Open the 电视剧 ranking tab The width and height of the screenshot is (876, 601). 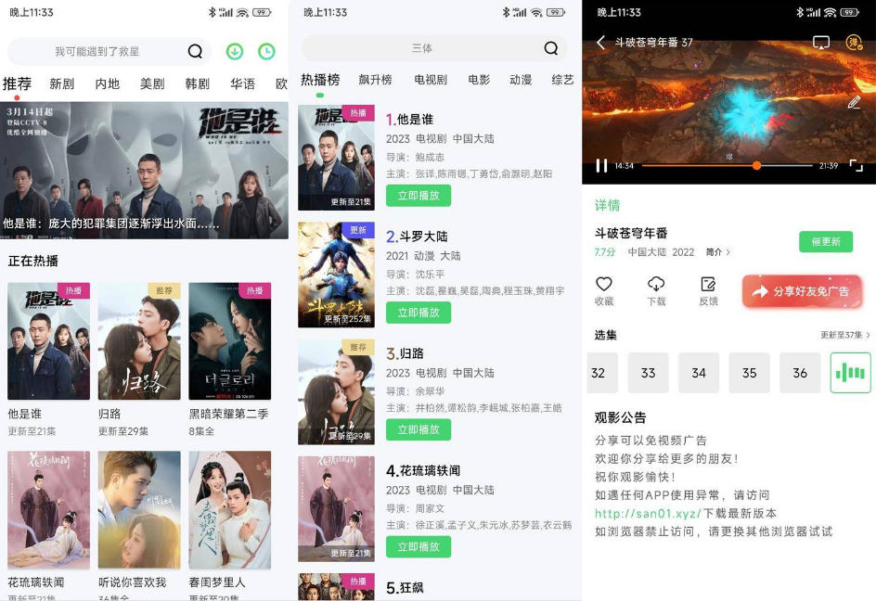point(431,80)
